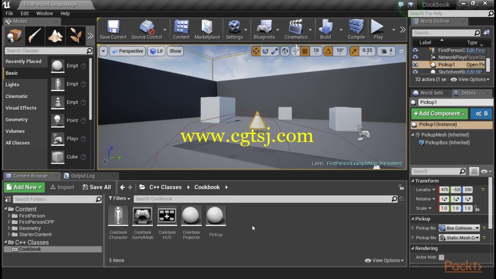Expand the toolbar overflow chevron

[402, 30]
